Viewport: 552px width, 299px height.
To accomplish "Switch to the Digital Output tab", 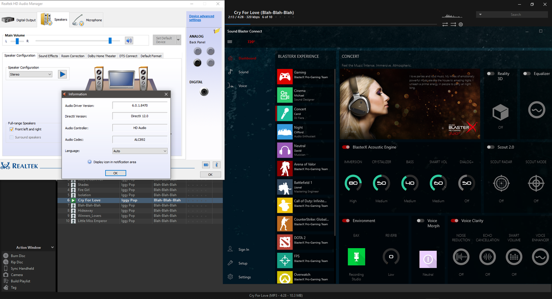I will point(19,20).
